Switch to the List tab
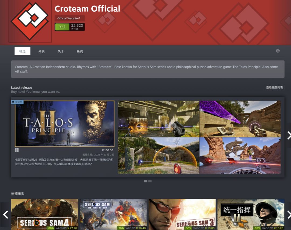Viewport: 291px width, 230px height. click(x=41, y=51)
